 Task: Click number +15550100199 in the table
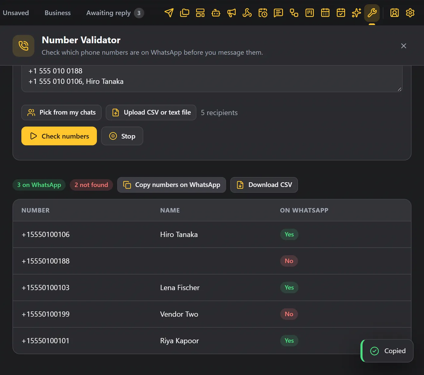pyautogui.click(x=45, y=314)
